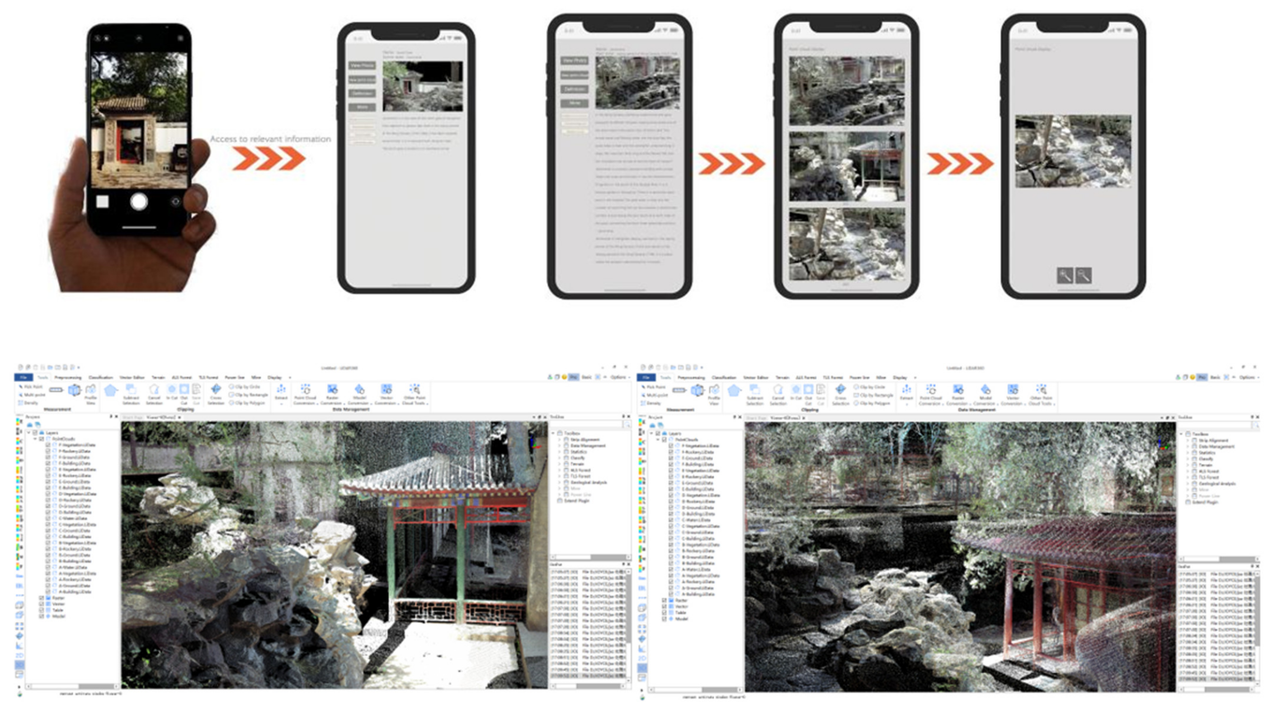Toggle A-Building.LiData checkbox in left window tree
The image size is (1271, 709).
(x=48, y=592)
